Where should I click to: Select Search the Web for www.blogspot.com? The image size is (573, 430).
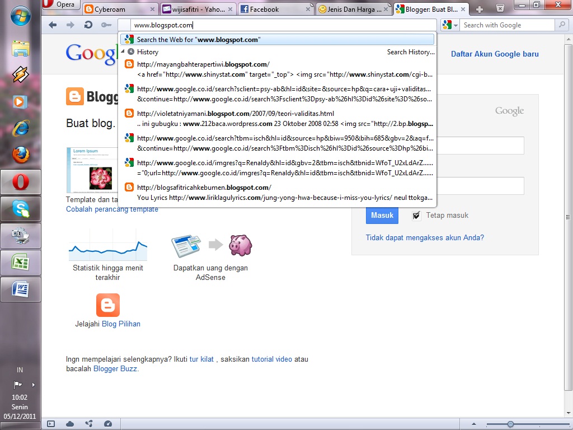point(278,40)
